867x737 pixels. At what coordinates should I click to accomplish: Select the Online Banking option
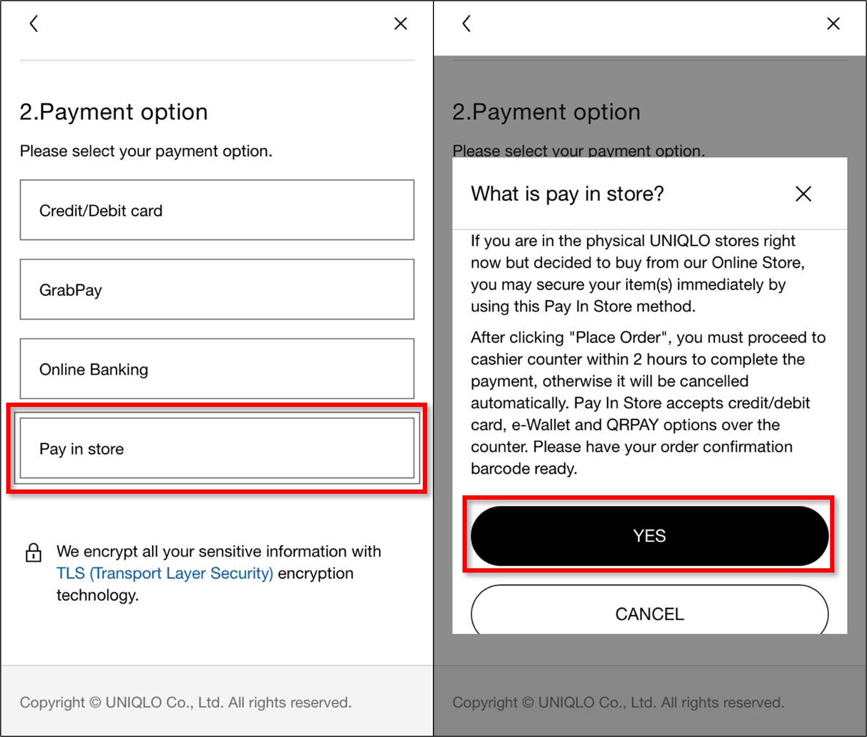point(217,369)
